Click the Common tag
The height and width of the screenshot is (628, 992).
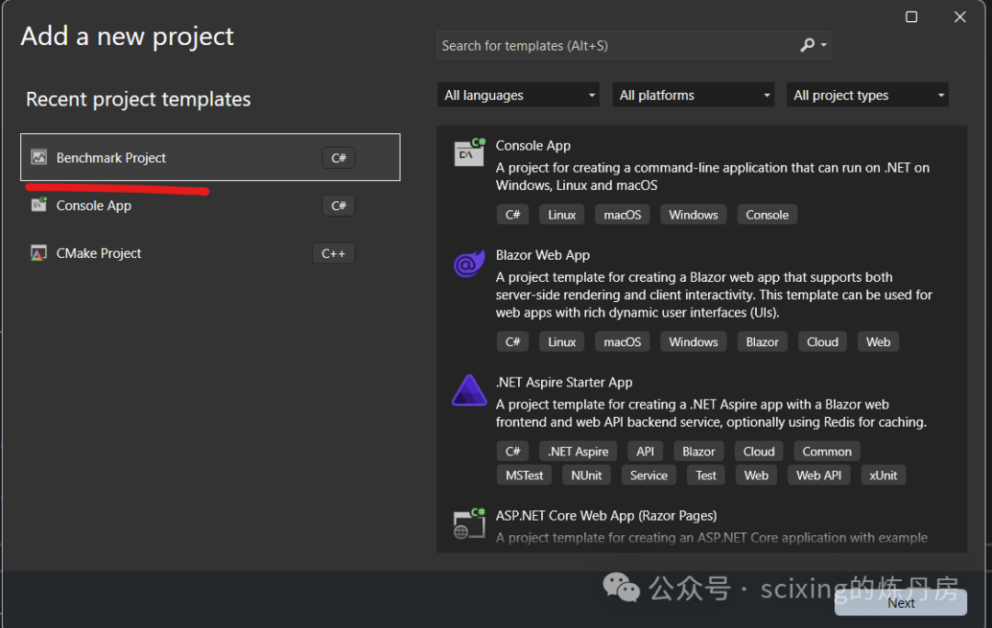(x=827, y=451)
